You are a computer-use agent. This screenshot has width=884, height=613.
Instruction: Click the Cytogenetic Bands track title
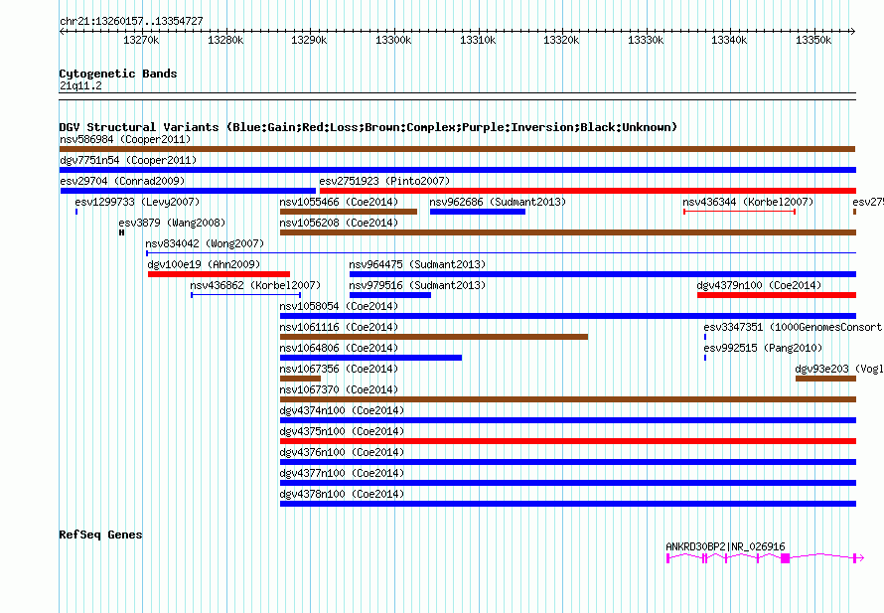(x=118, y=74)
